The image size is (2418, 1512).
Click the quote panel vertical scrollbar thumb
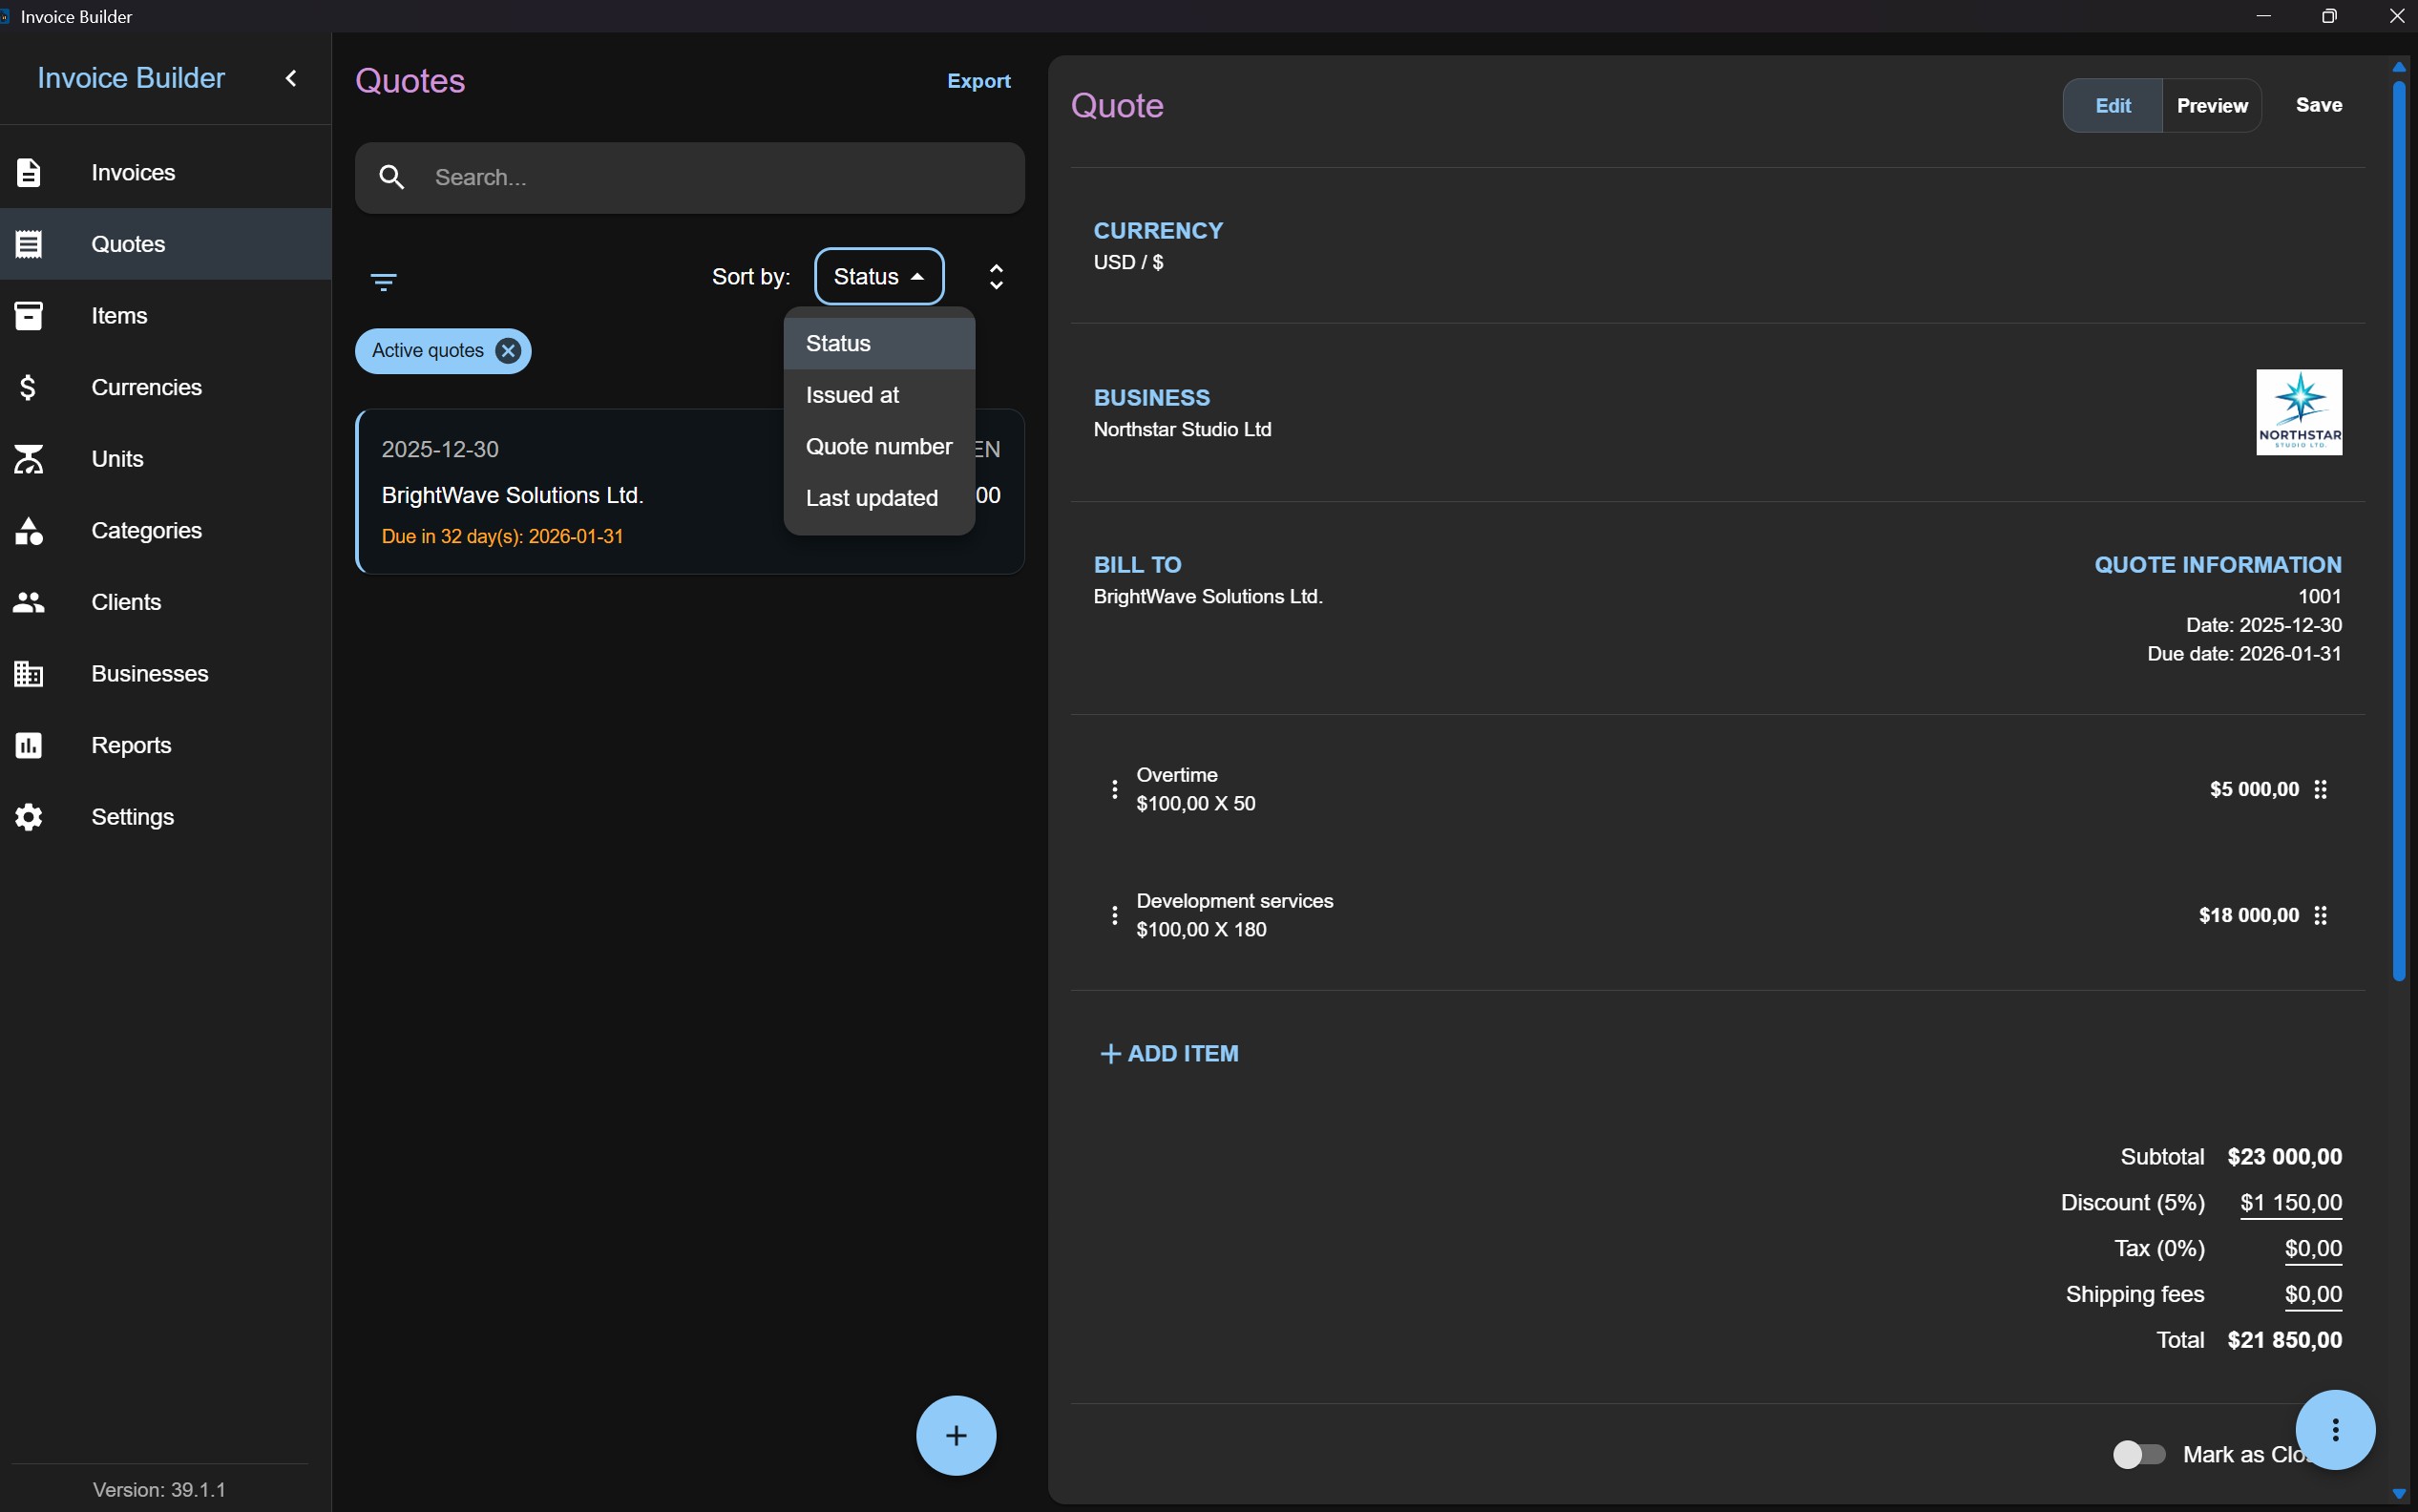[x=2399, y=531]
